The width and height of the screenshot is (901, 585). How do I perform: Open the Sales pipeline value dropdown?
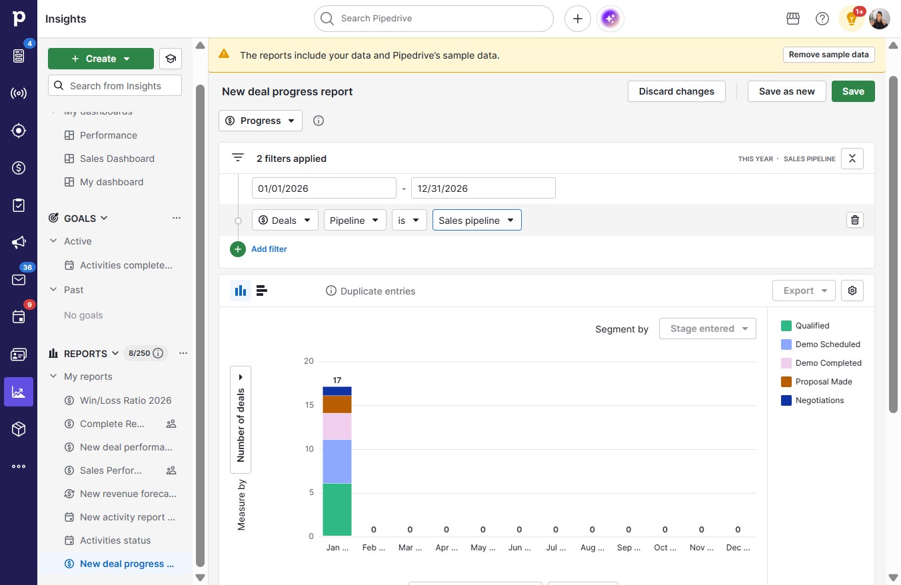pyautogui.click(x=477, y=220)
